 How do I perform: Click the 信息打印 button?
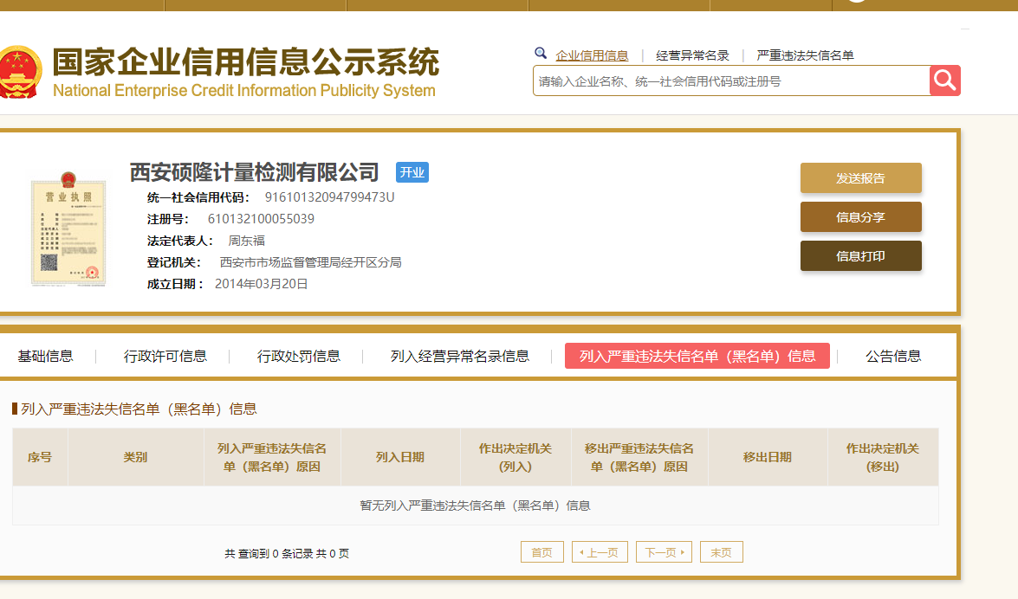[x=861, y=255]
